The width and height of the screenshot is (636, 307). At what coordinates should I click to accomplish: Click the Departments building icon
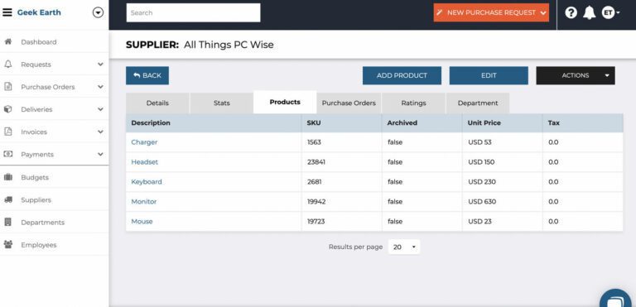point(7,223)
